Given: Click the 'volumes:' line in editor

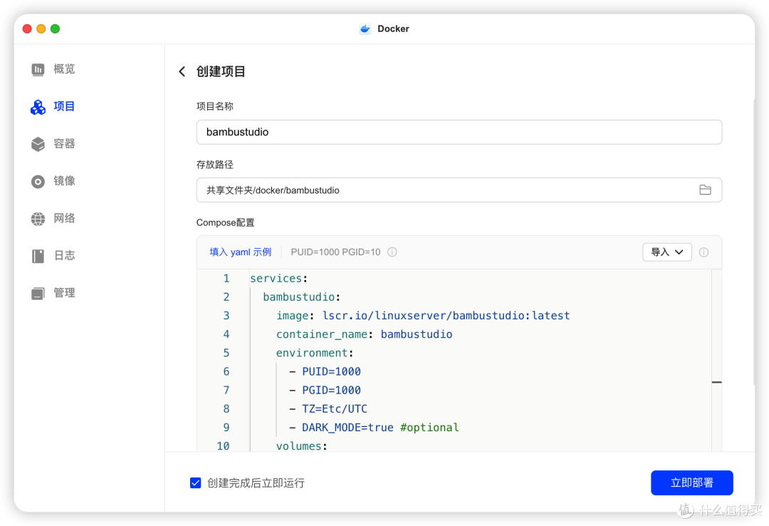Looking at the screenshot, I should click(302, 446).
